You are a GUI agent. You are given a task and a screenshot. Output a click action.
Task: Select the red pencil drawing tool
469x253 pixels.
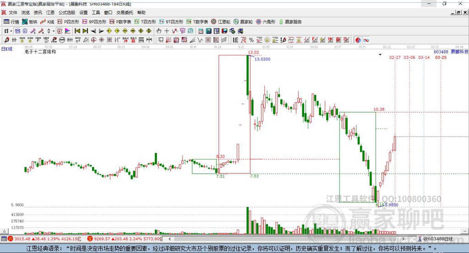tap(6, 40)
